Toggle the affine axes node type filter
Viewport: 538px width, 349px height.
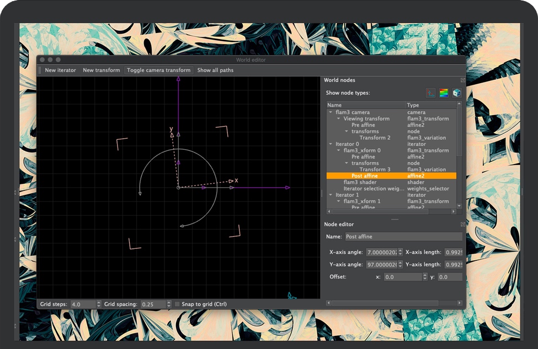click(x=430, y=93)
